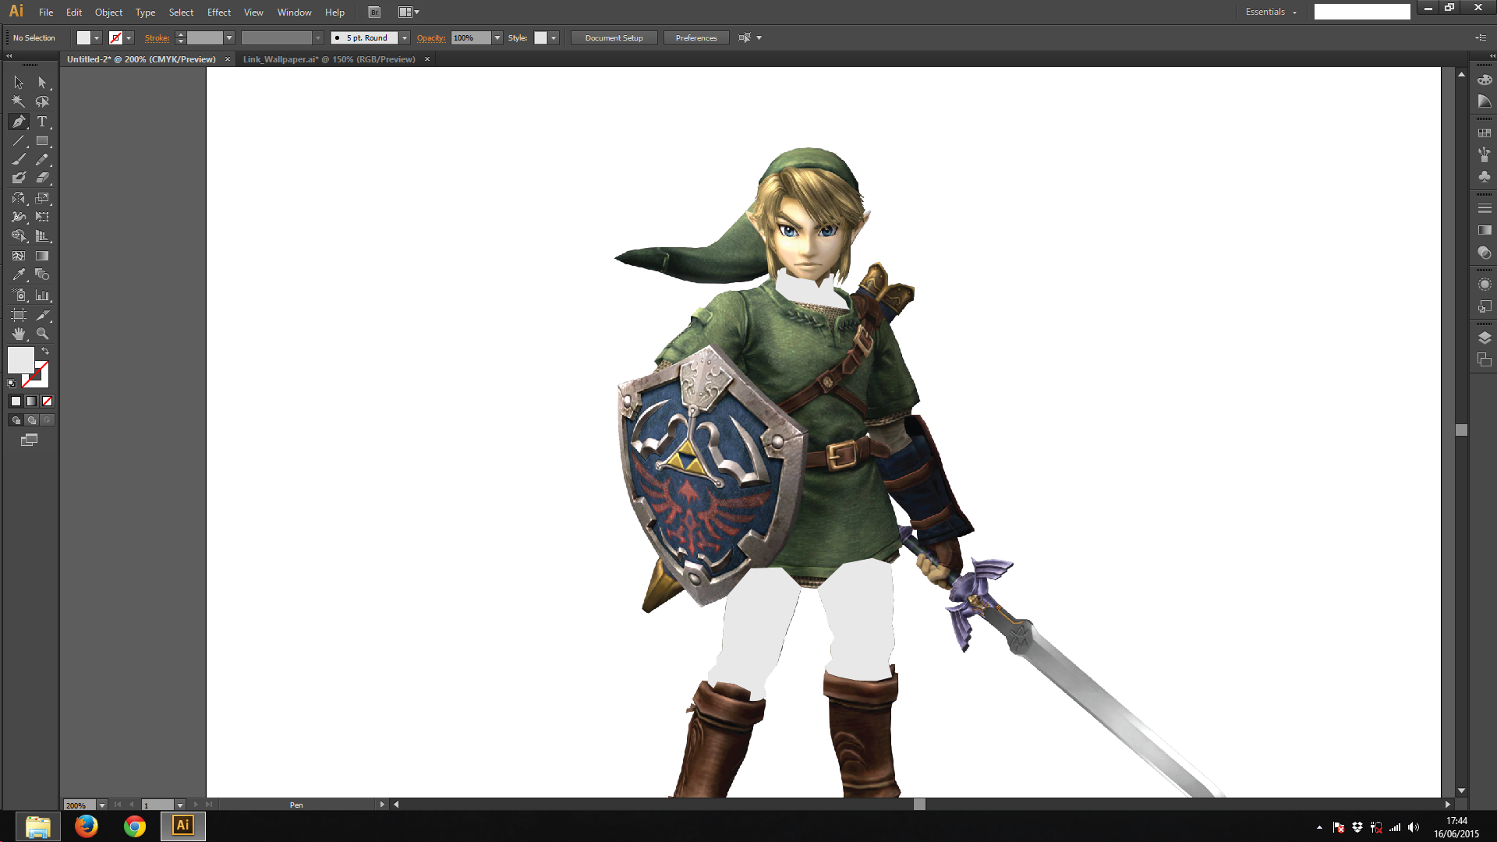The width and height of the screenshot is (1497, 842).
Task: Choose the Free Transform tool
Action: (x=42, y=217)
